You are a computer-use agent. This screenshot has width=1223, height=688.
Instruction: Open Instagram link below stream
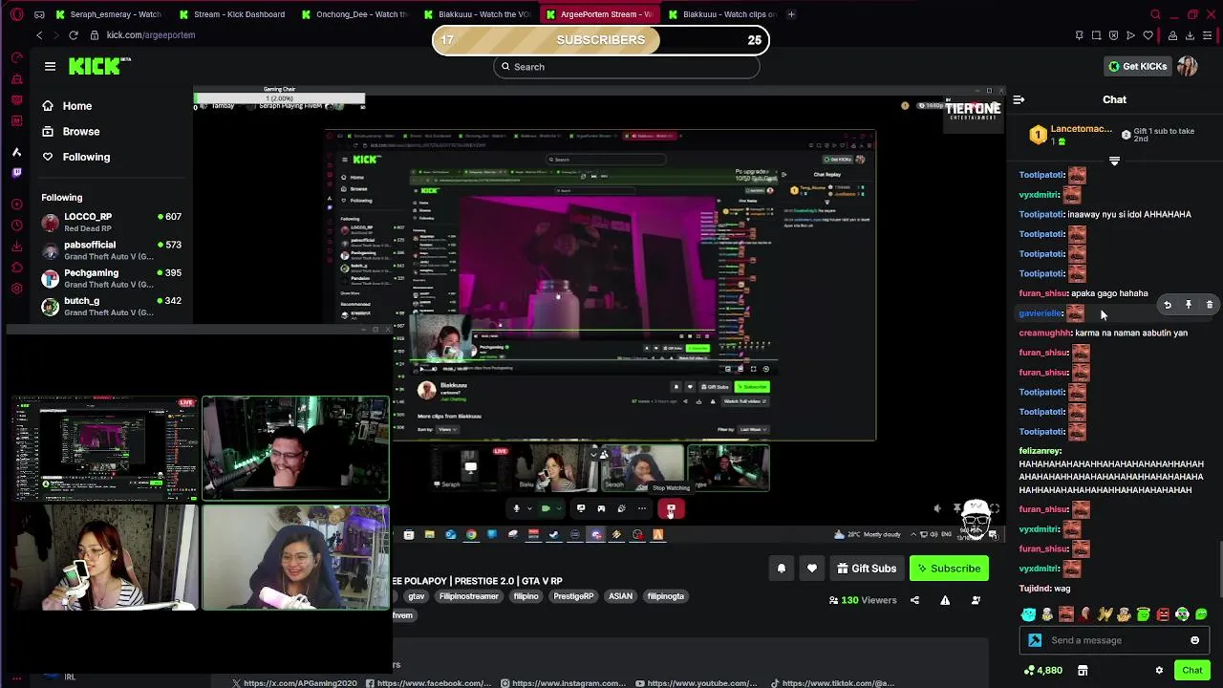563,683
